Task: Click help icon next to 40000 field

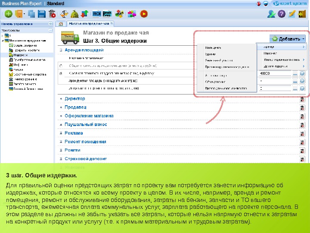Action: pyautogui.click(x=302, y=73)
